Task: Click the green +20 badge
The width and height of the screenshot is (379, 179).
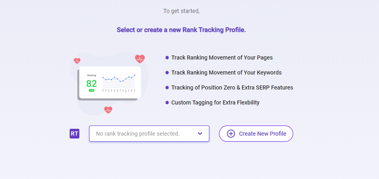Action: pyautogui.click(x=92, y=90)
